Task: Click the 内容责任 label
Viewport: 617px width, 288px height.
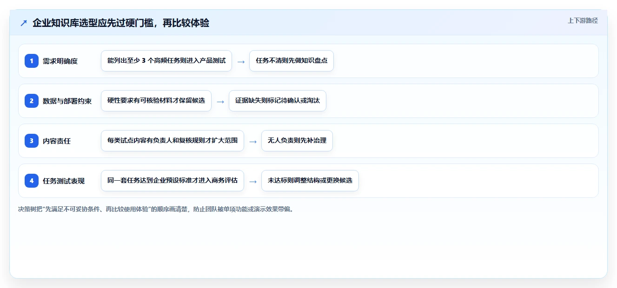Action: (57, 141)
